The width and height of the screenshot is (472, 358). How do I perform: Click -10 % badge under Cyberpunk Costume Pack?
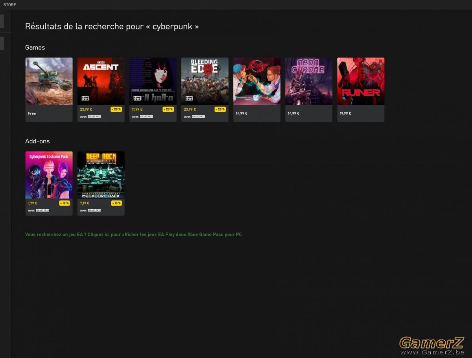point(64,203)
